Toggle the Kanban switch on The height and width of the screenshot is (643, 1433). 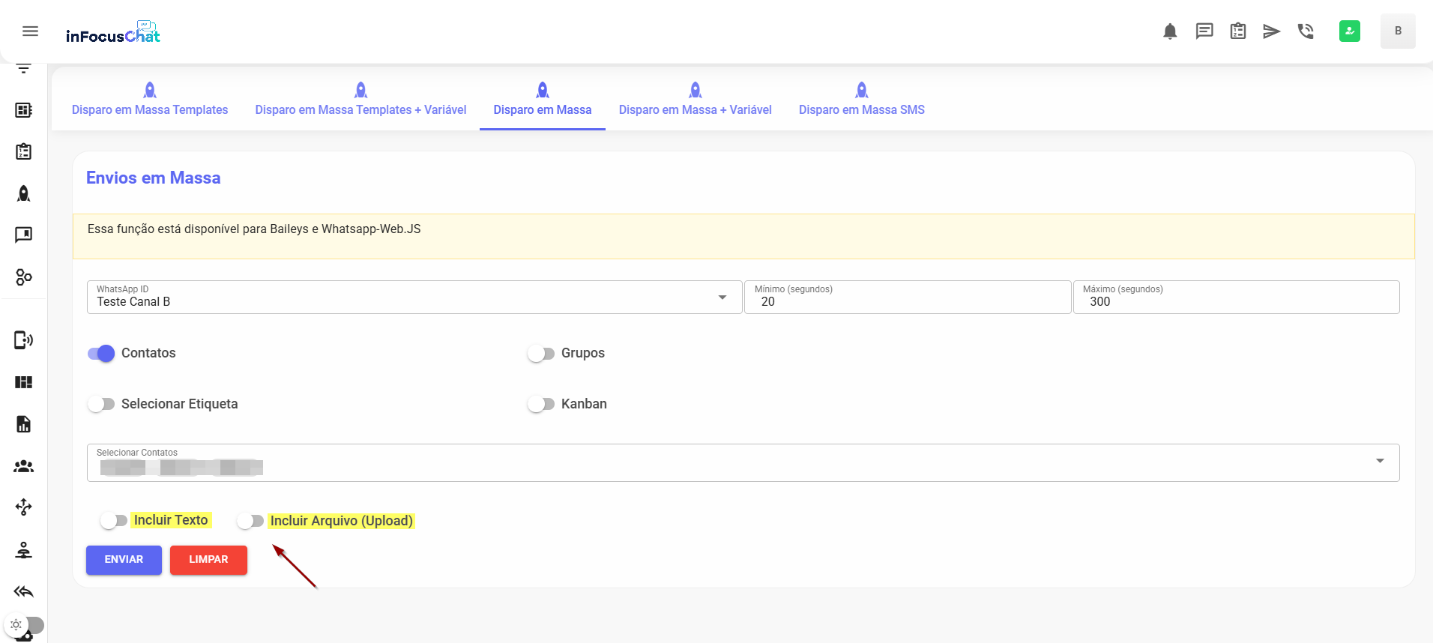pos(540,405)
